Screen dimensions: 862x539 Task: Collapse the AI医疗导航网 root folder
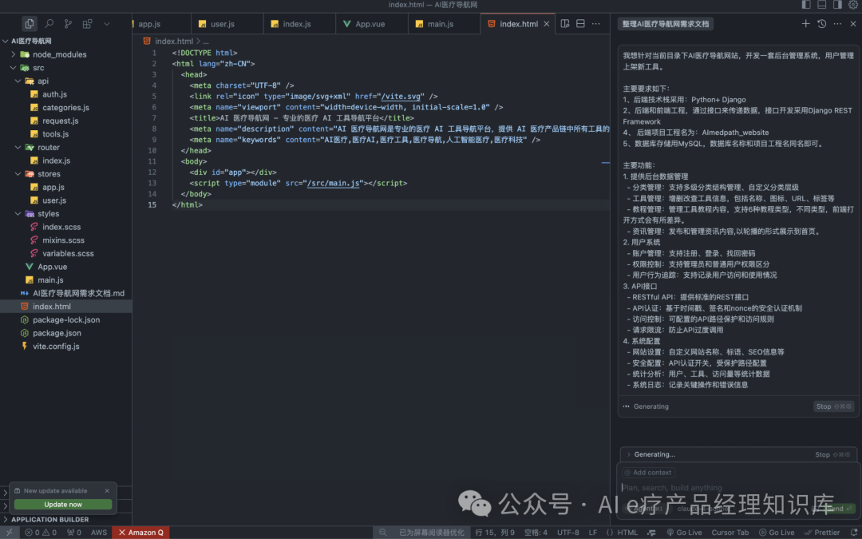(x=6, y=41)
